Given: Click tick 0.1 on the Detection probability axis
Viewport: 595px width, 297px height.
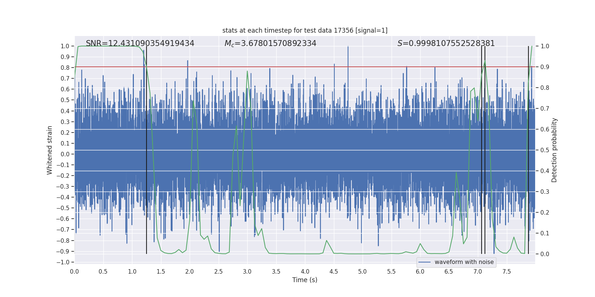Looking at the screenshot, I should tap(545, 233).
